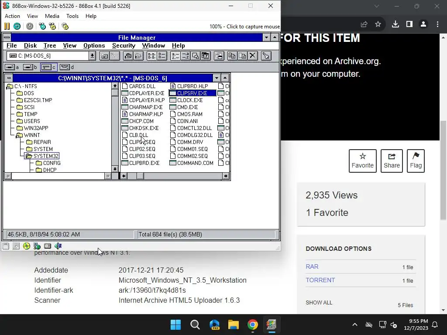447x335 pixels.
Task: Click file list scroll right arrow
Action: (x=226, y=176)
